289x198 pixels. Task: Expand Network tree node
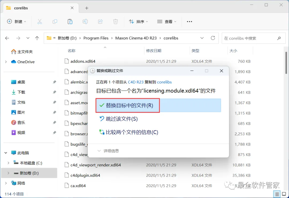pos(6,183)
